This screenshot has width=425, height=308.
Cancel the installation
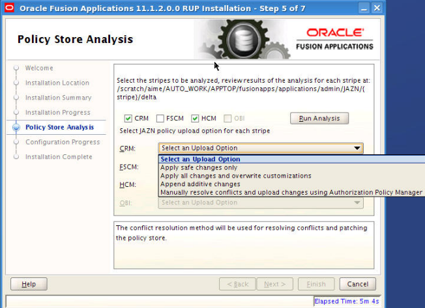[357, 284]
